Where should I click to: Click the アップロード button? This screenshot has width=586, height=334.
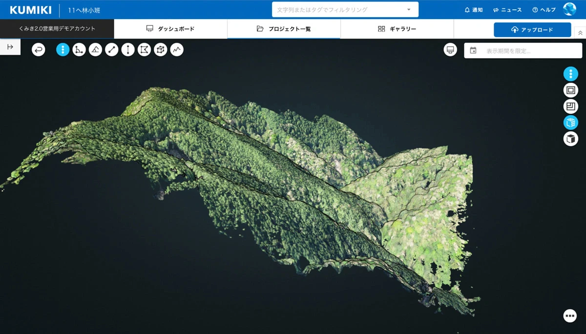point(532,30)
